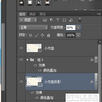Select the 小肉垫 layer thumbnail
This screenshot has width=102, height=102.
click(34, 48)
